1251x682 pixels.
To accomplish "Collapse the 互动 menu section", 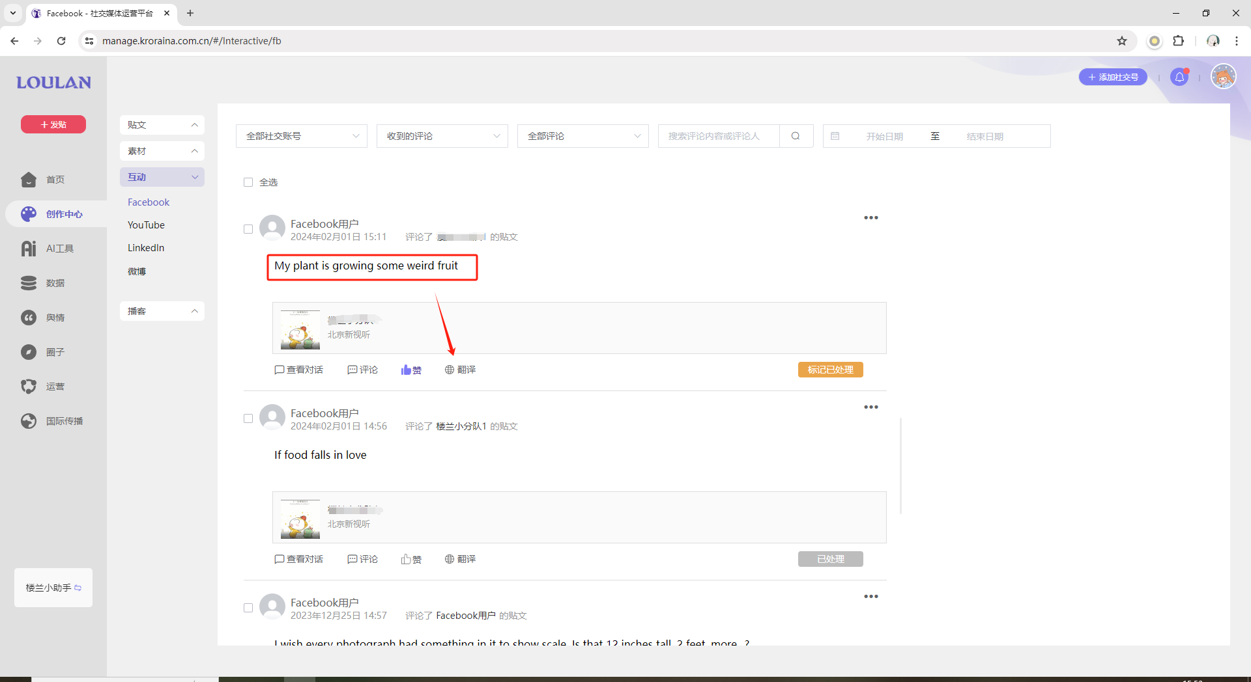I will click(162, 177).
